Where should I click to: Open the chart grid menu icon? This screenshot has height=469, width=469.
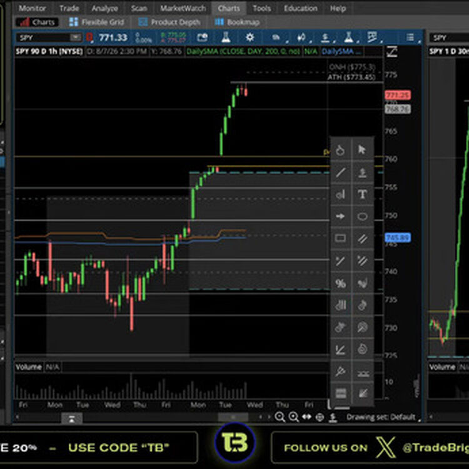(x=411, y=38)
